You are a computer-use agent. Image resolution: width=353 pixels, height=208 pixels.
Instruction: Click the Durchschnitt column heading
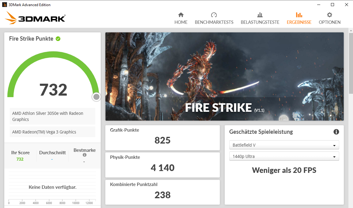52,152
